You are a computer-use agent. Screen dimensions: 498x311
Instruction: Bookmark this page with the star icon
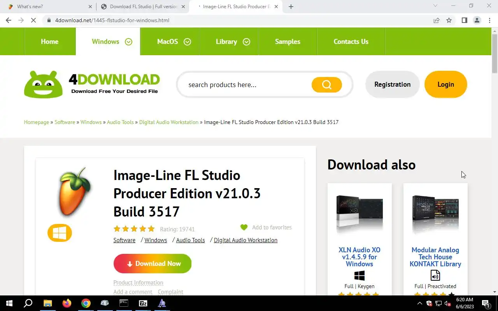point(449,20)
